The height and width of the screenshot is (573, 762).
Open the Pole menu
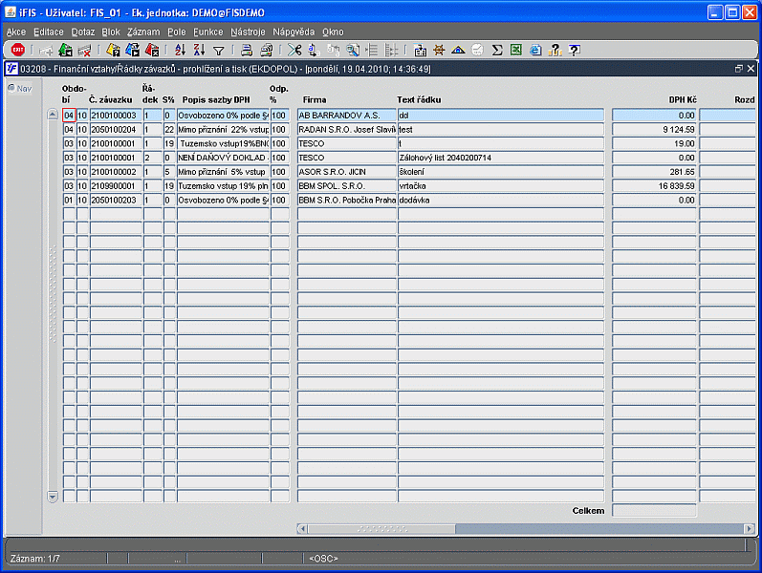[x=177, y=32]
